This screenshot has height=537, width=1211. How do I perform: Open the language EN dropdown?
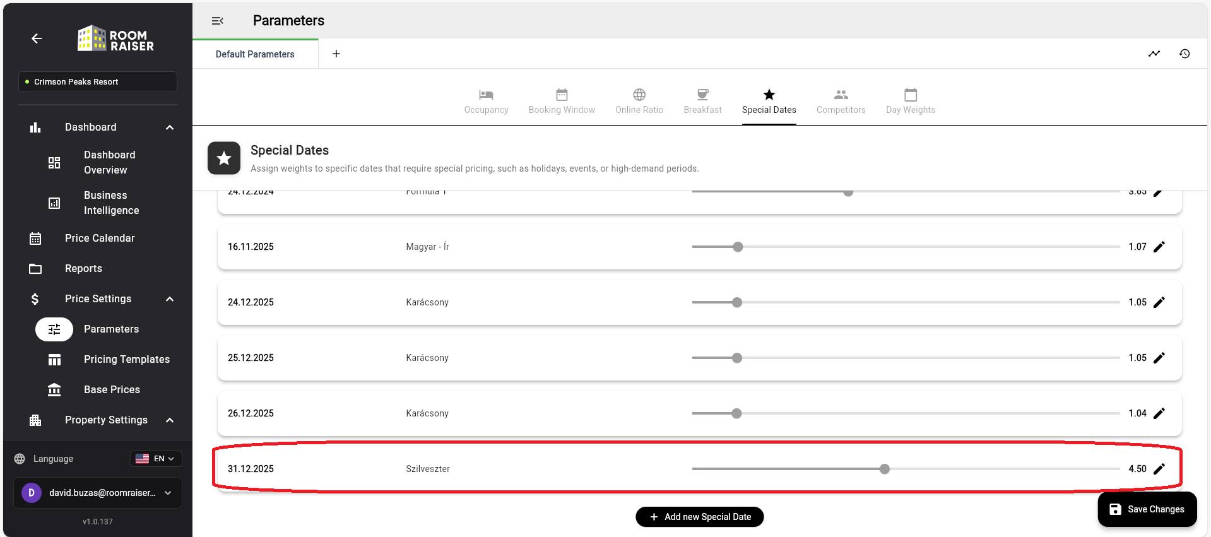[x=156, y=459]
